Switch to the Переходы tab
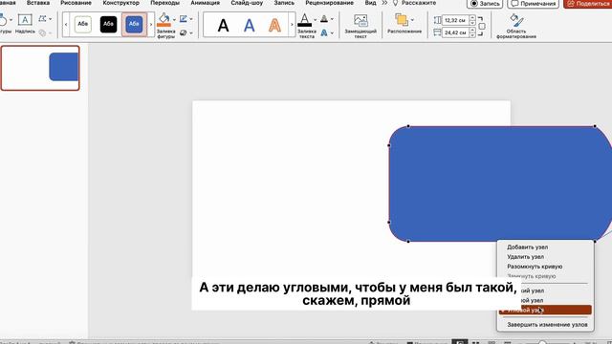This screenshot has width=612, height=344. (x=165, y=3)
